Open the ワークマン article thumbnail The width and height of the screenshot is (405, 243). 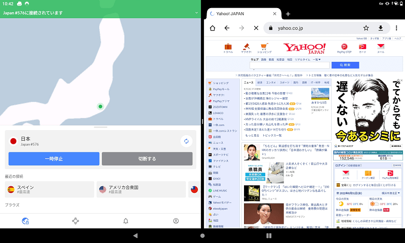pyautogui.click(x=252, y=193)
